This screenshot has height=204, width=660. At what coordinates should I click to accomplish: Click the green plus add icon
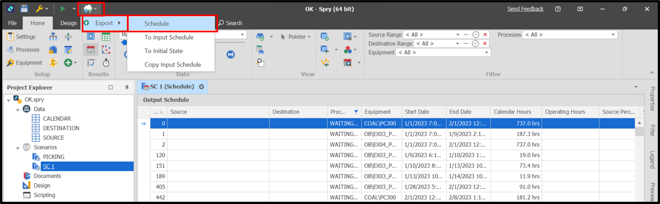[68, 63]
